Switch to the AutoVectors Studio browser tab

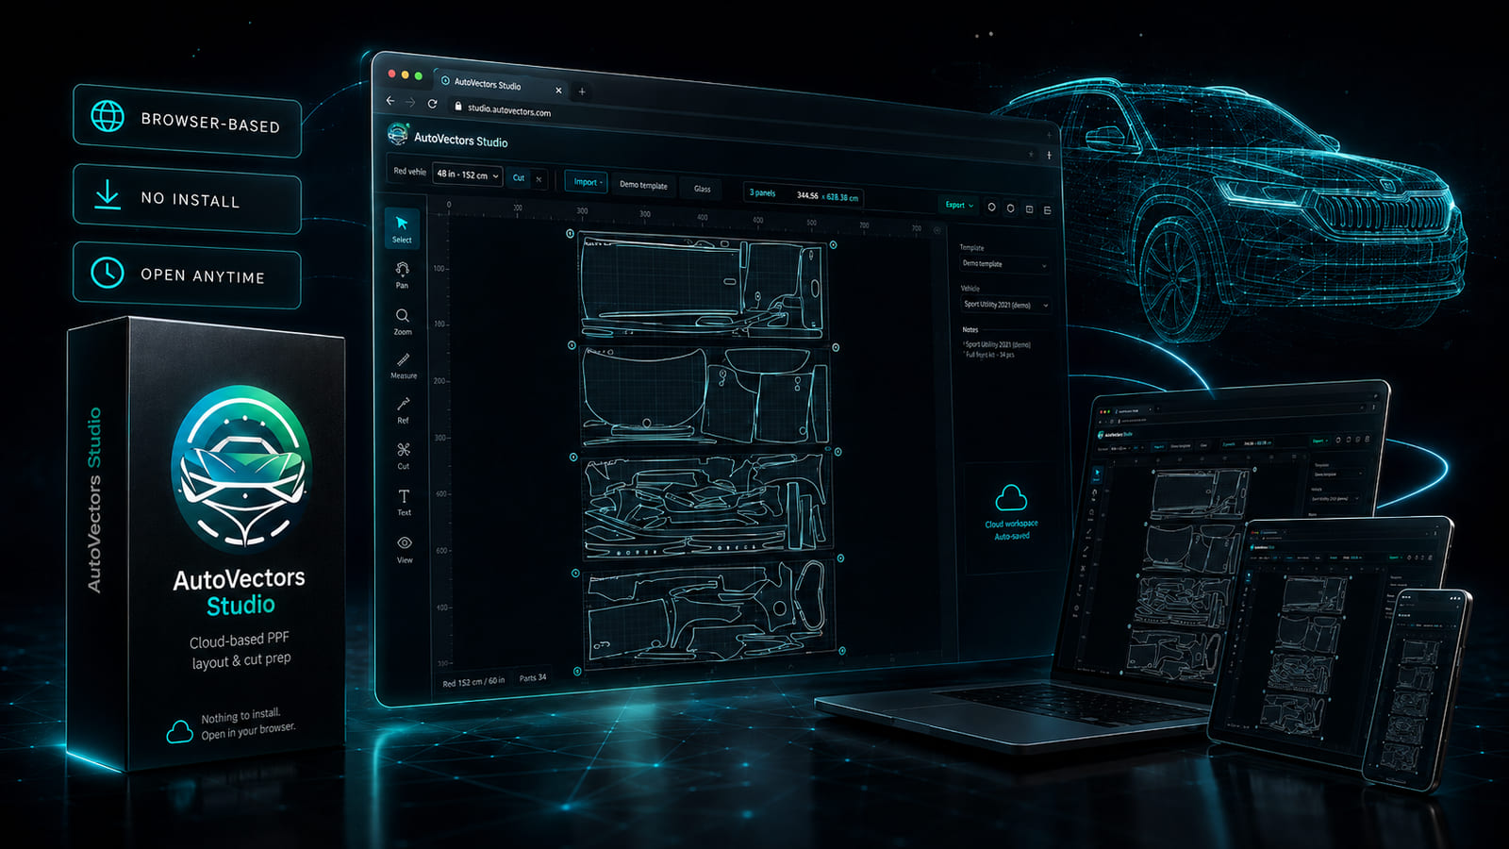point(500,85)
